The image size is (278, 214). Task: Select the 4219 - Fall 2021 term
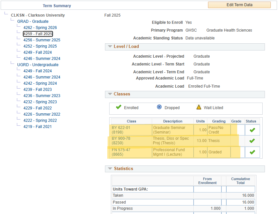pos(37,127)
